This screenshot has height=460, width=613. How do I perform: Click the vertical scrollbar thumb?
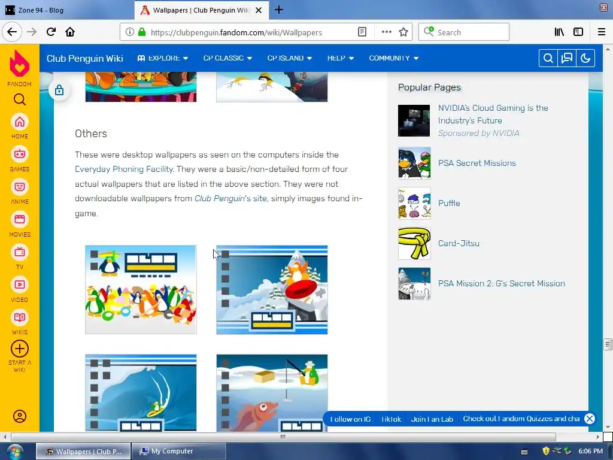(607, 344)
